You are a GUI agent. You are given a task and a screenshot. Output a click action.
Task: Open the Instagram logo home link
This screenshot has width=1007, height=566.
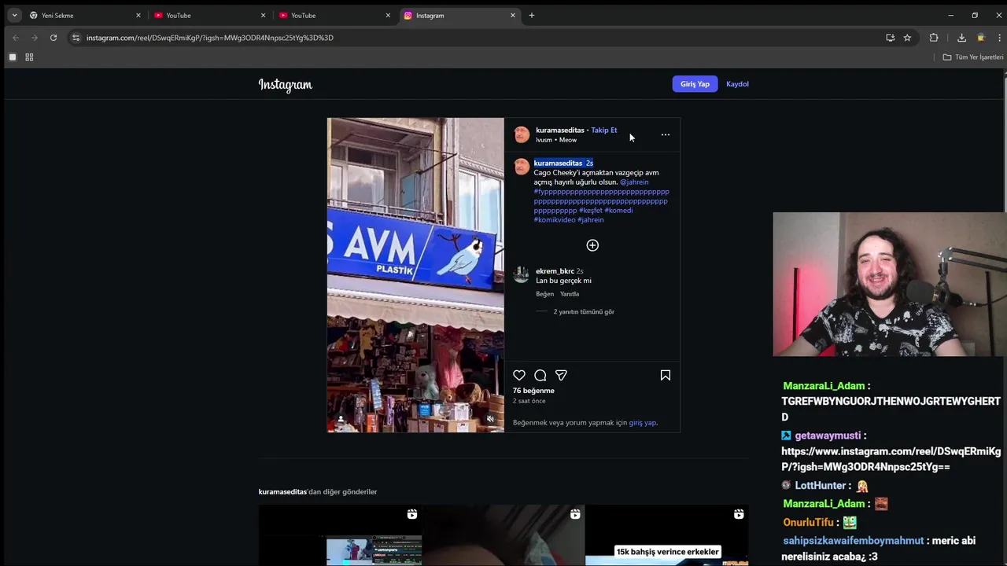286,85
